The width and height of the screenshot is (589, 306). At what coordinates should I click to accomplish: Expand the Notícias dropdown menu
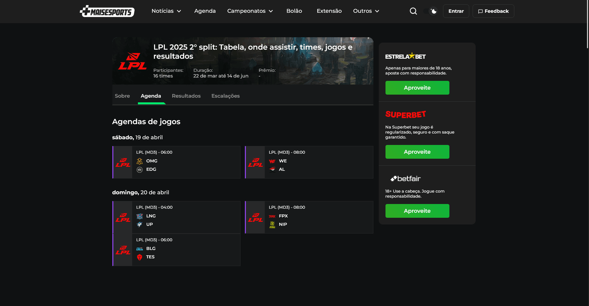167,11
